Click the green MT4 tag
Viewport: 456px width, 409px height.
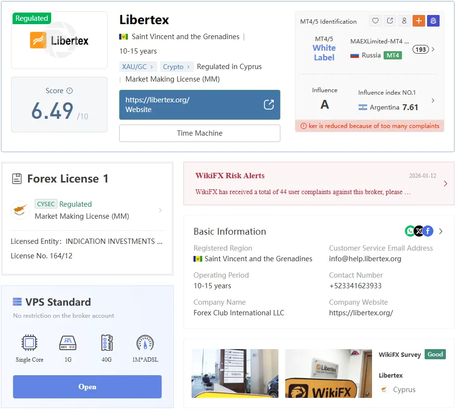pos(393,56)
